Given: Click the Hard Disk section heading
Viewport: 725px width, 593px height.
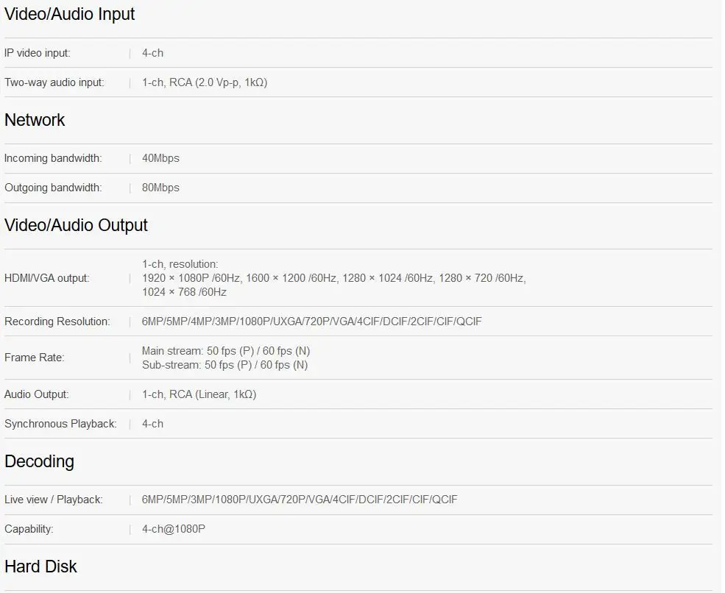Looking at the screenshot, I should pyautogui.click(x=40, y=567).
